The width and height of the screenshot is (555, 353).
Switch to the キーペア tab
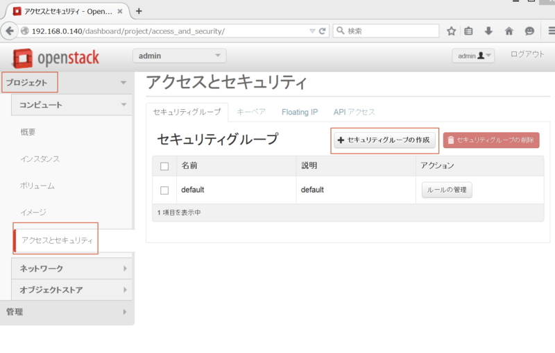point(251,112)
